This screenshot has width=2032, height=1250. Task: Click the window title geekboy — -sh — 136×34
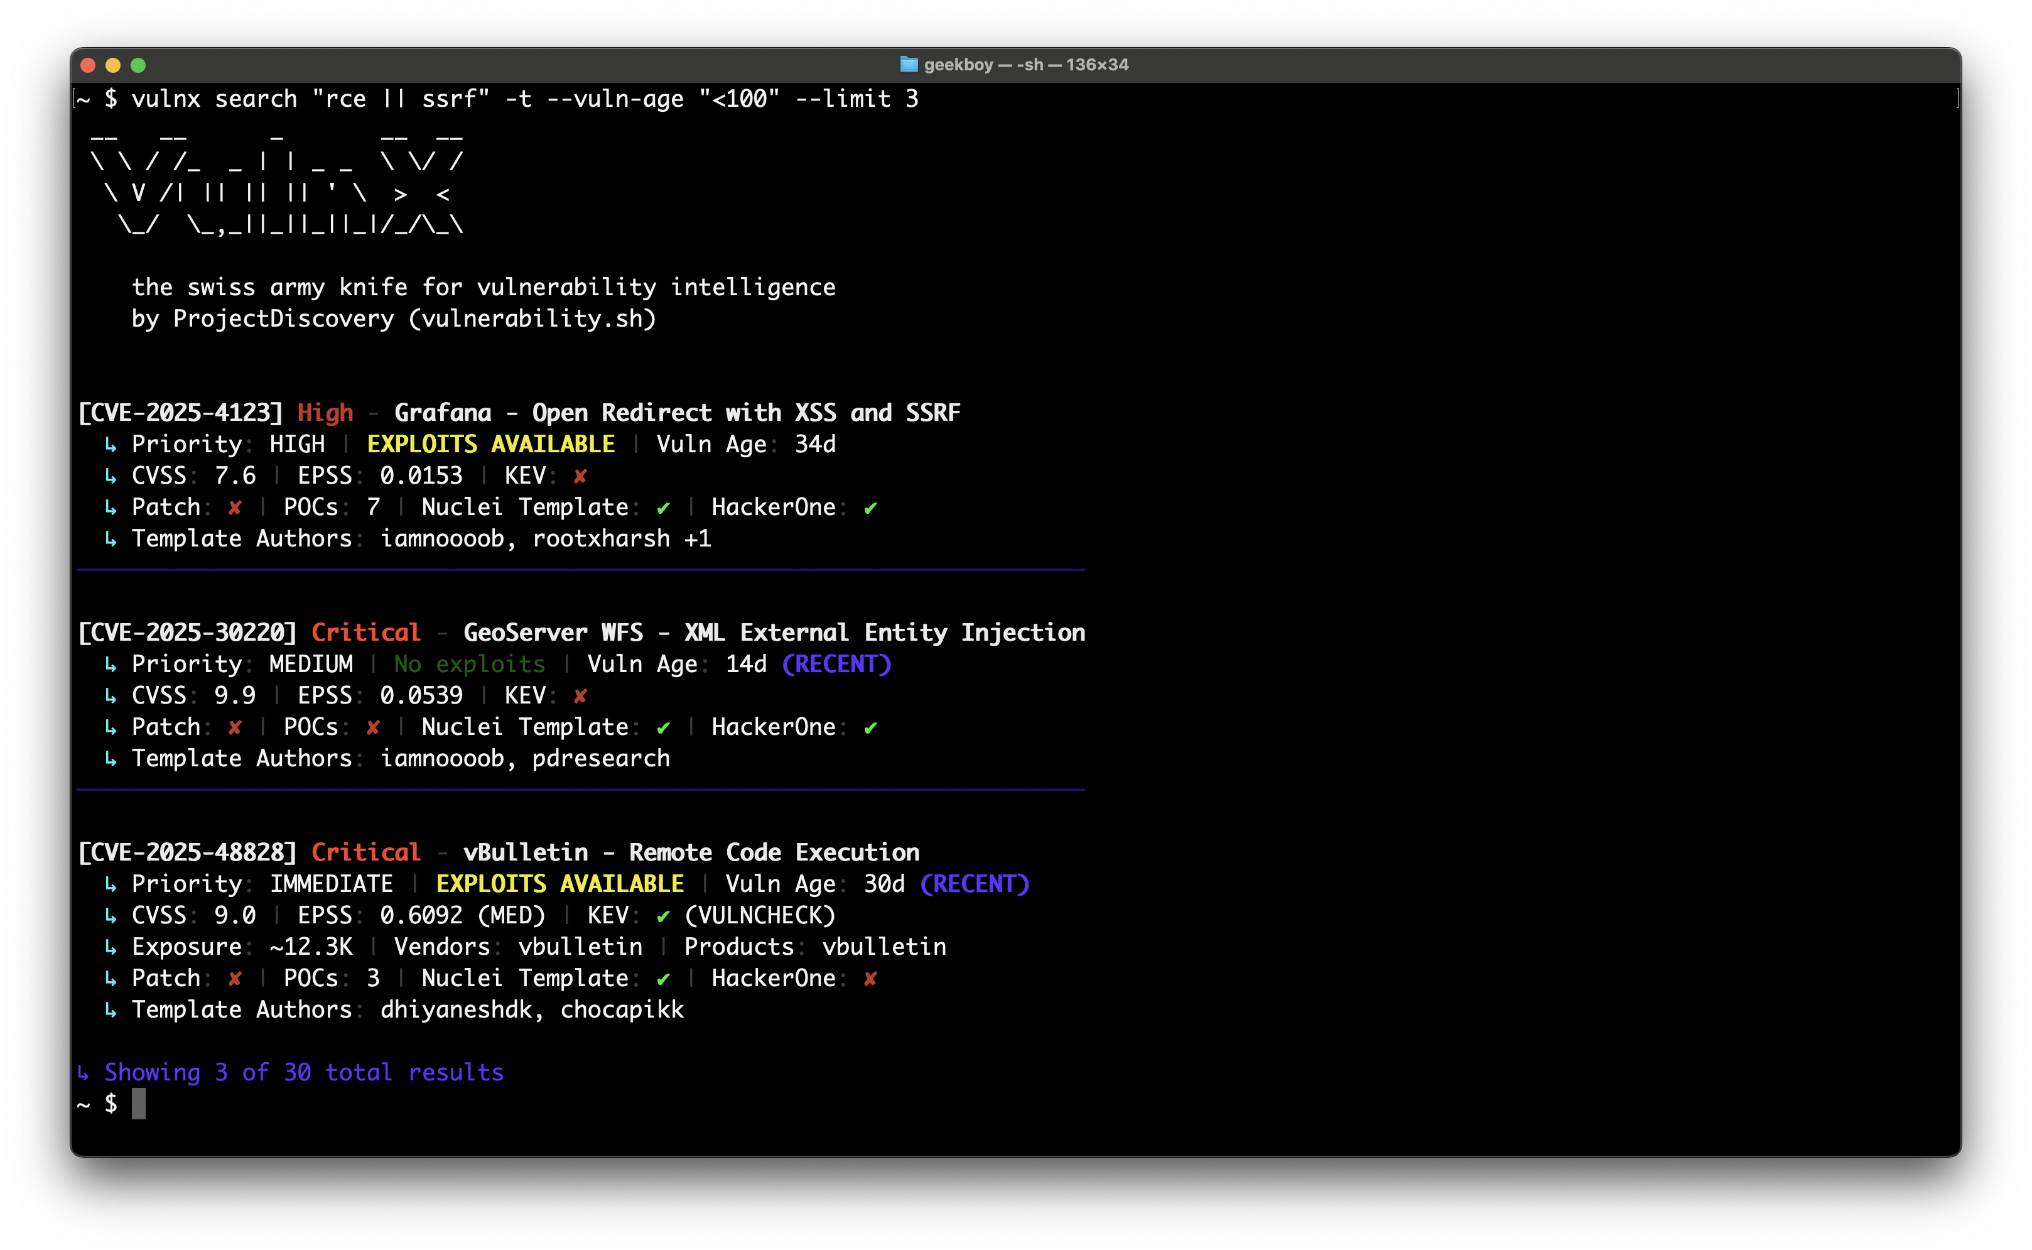(x=1025, y=65)
